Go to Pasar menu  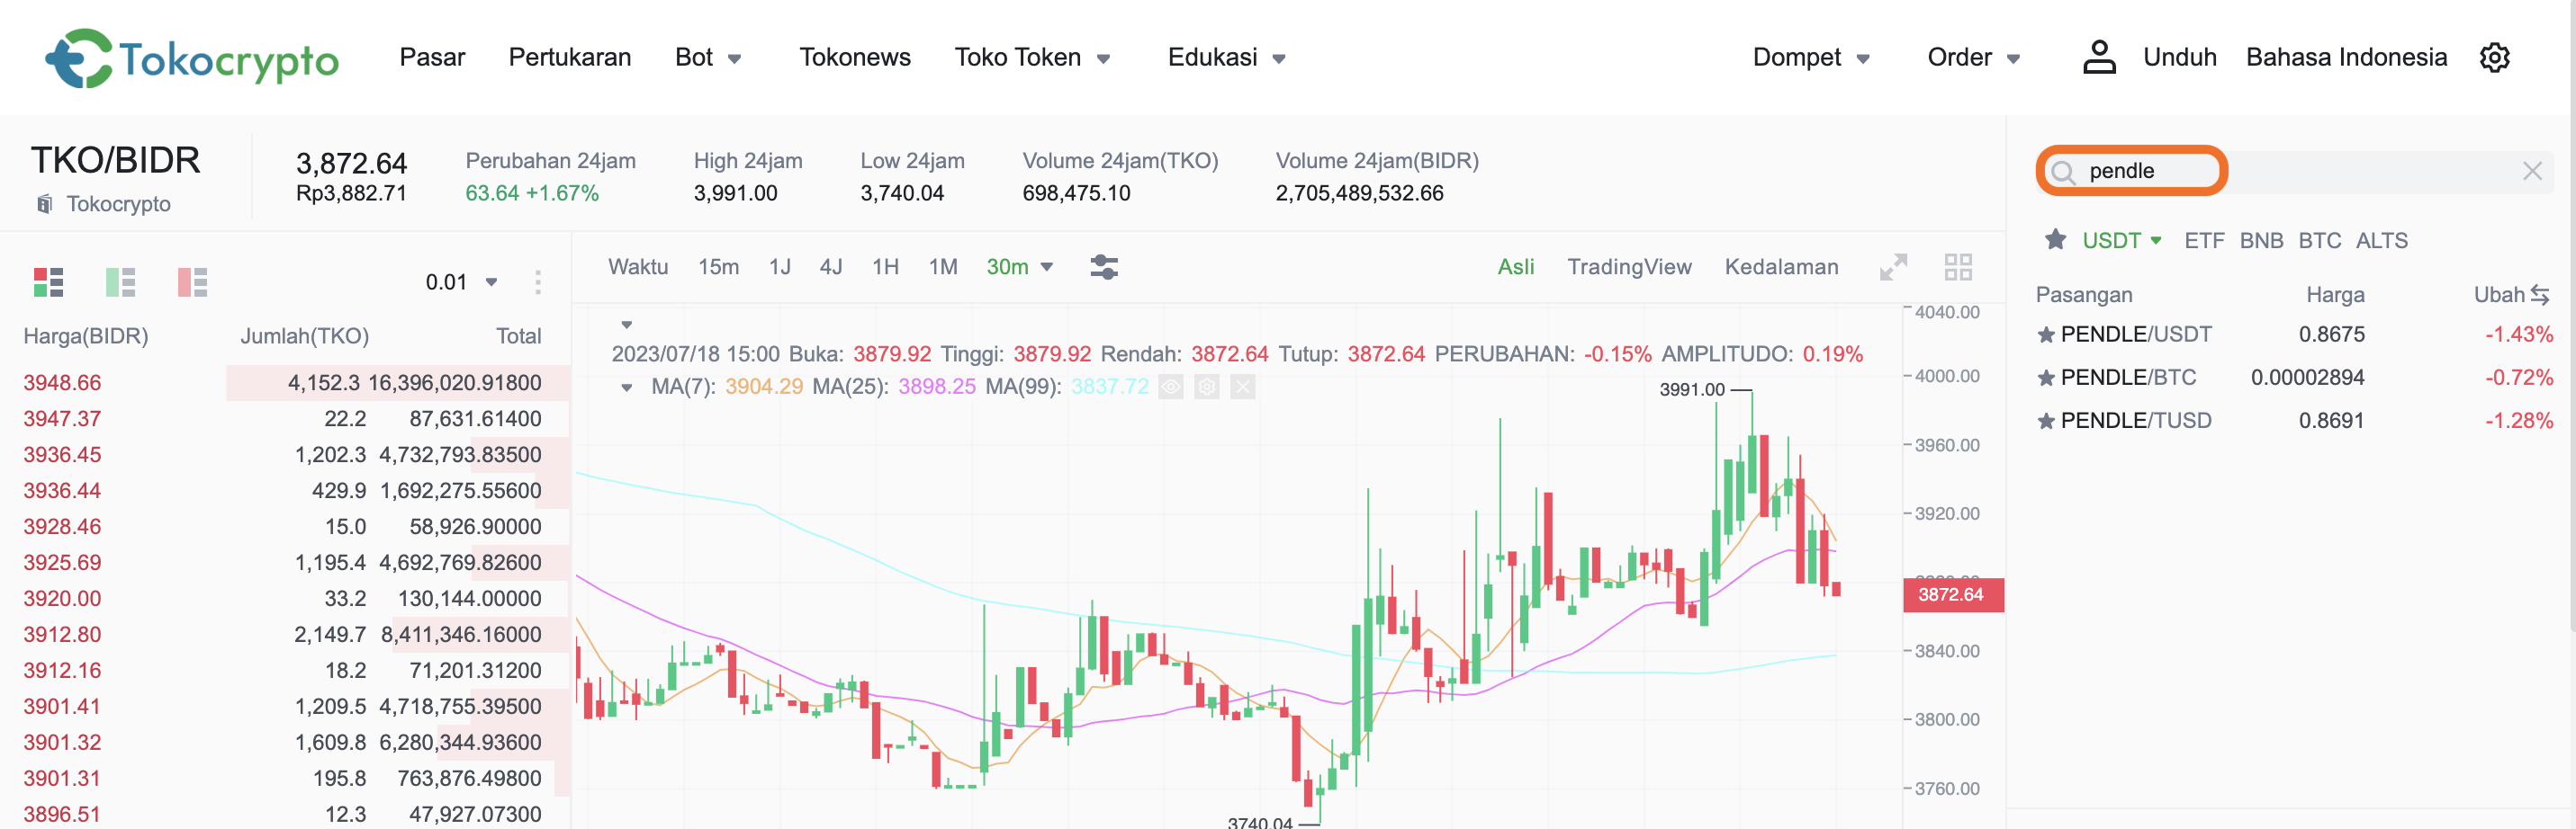[432, 58]
